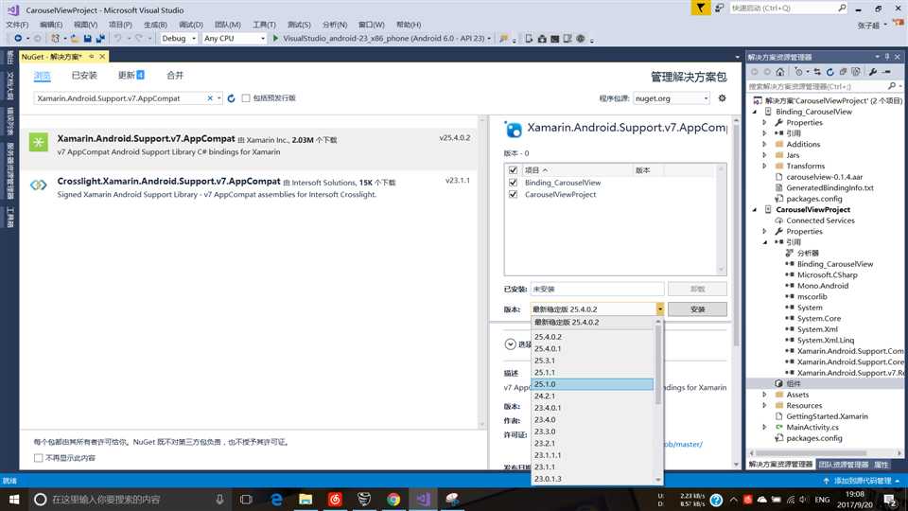This screenshot has height=511, width=908.
Task: Open the 工具(T) menu
Action: point(264,25)
